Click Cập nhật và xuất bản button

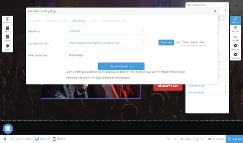tap(121, 66)
